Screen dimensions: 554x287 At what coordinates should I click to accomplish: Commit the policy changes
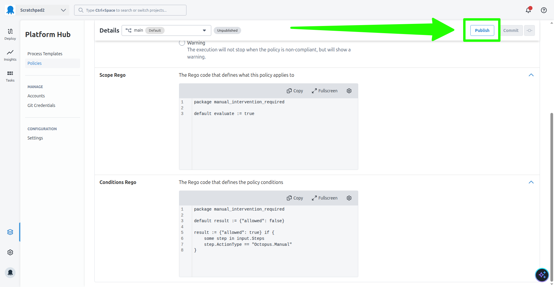click(511, 30)
